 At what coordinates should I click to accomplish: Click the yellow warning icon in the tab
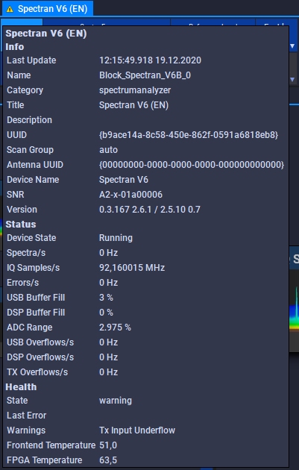[10, 9]
